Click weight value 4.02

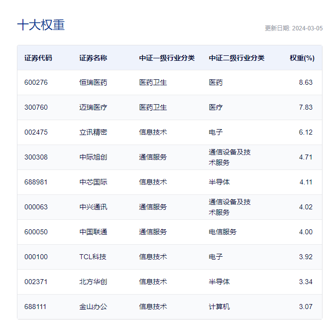pyautogui.click(x=306, y=207)
